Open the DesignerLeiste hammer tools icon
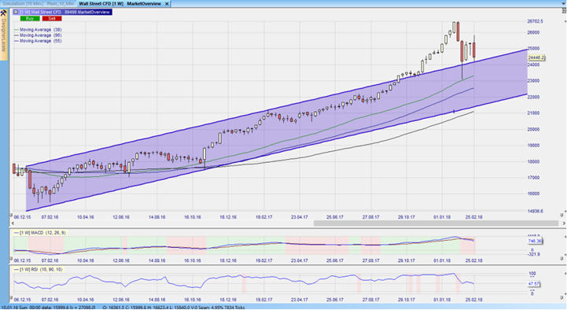The height and width of the screenshot is (310, 568). point(4,13)
